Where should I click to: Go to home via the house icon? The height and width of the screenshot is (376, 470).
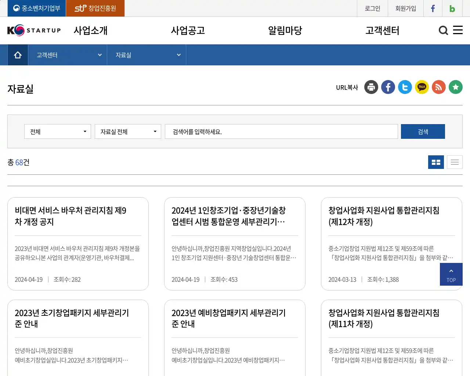tap(17, 54)
